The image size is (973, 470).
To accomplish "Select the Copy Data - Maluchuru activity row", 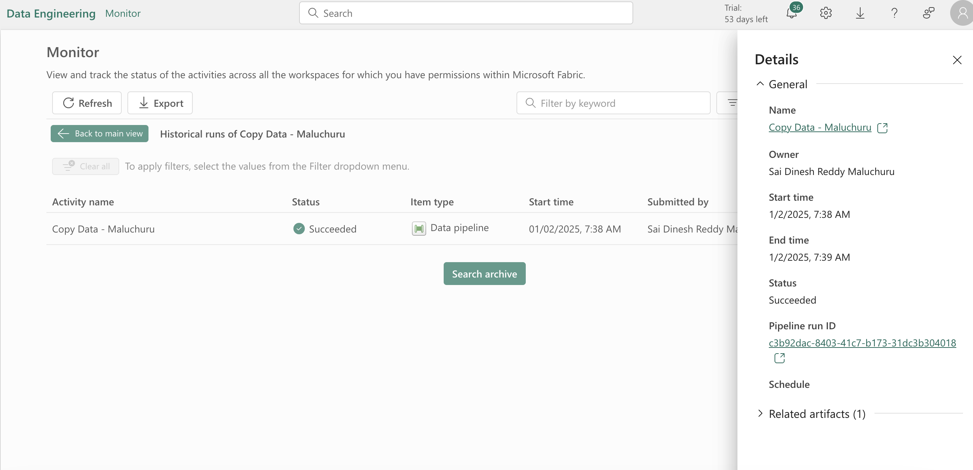I will [x=392, y=229].
